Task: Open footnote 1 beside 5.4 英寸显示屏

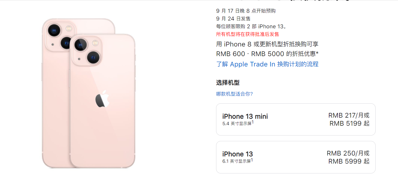Action: tap(253, 122)
